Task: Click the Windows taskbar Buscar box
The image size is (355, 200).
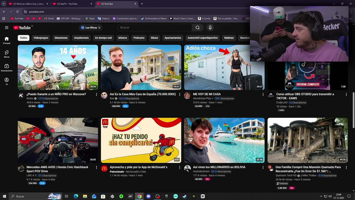Action: pyautogui.click(x=36, y=196)
